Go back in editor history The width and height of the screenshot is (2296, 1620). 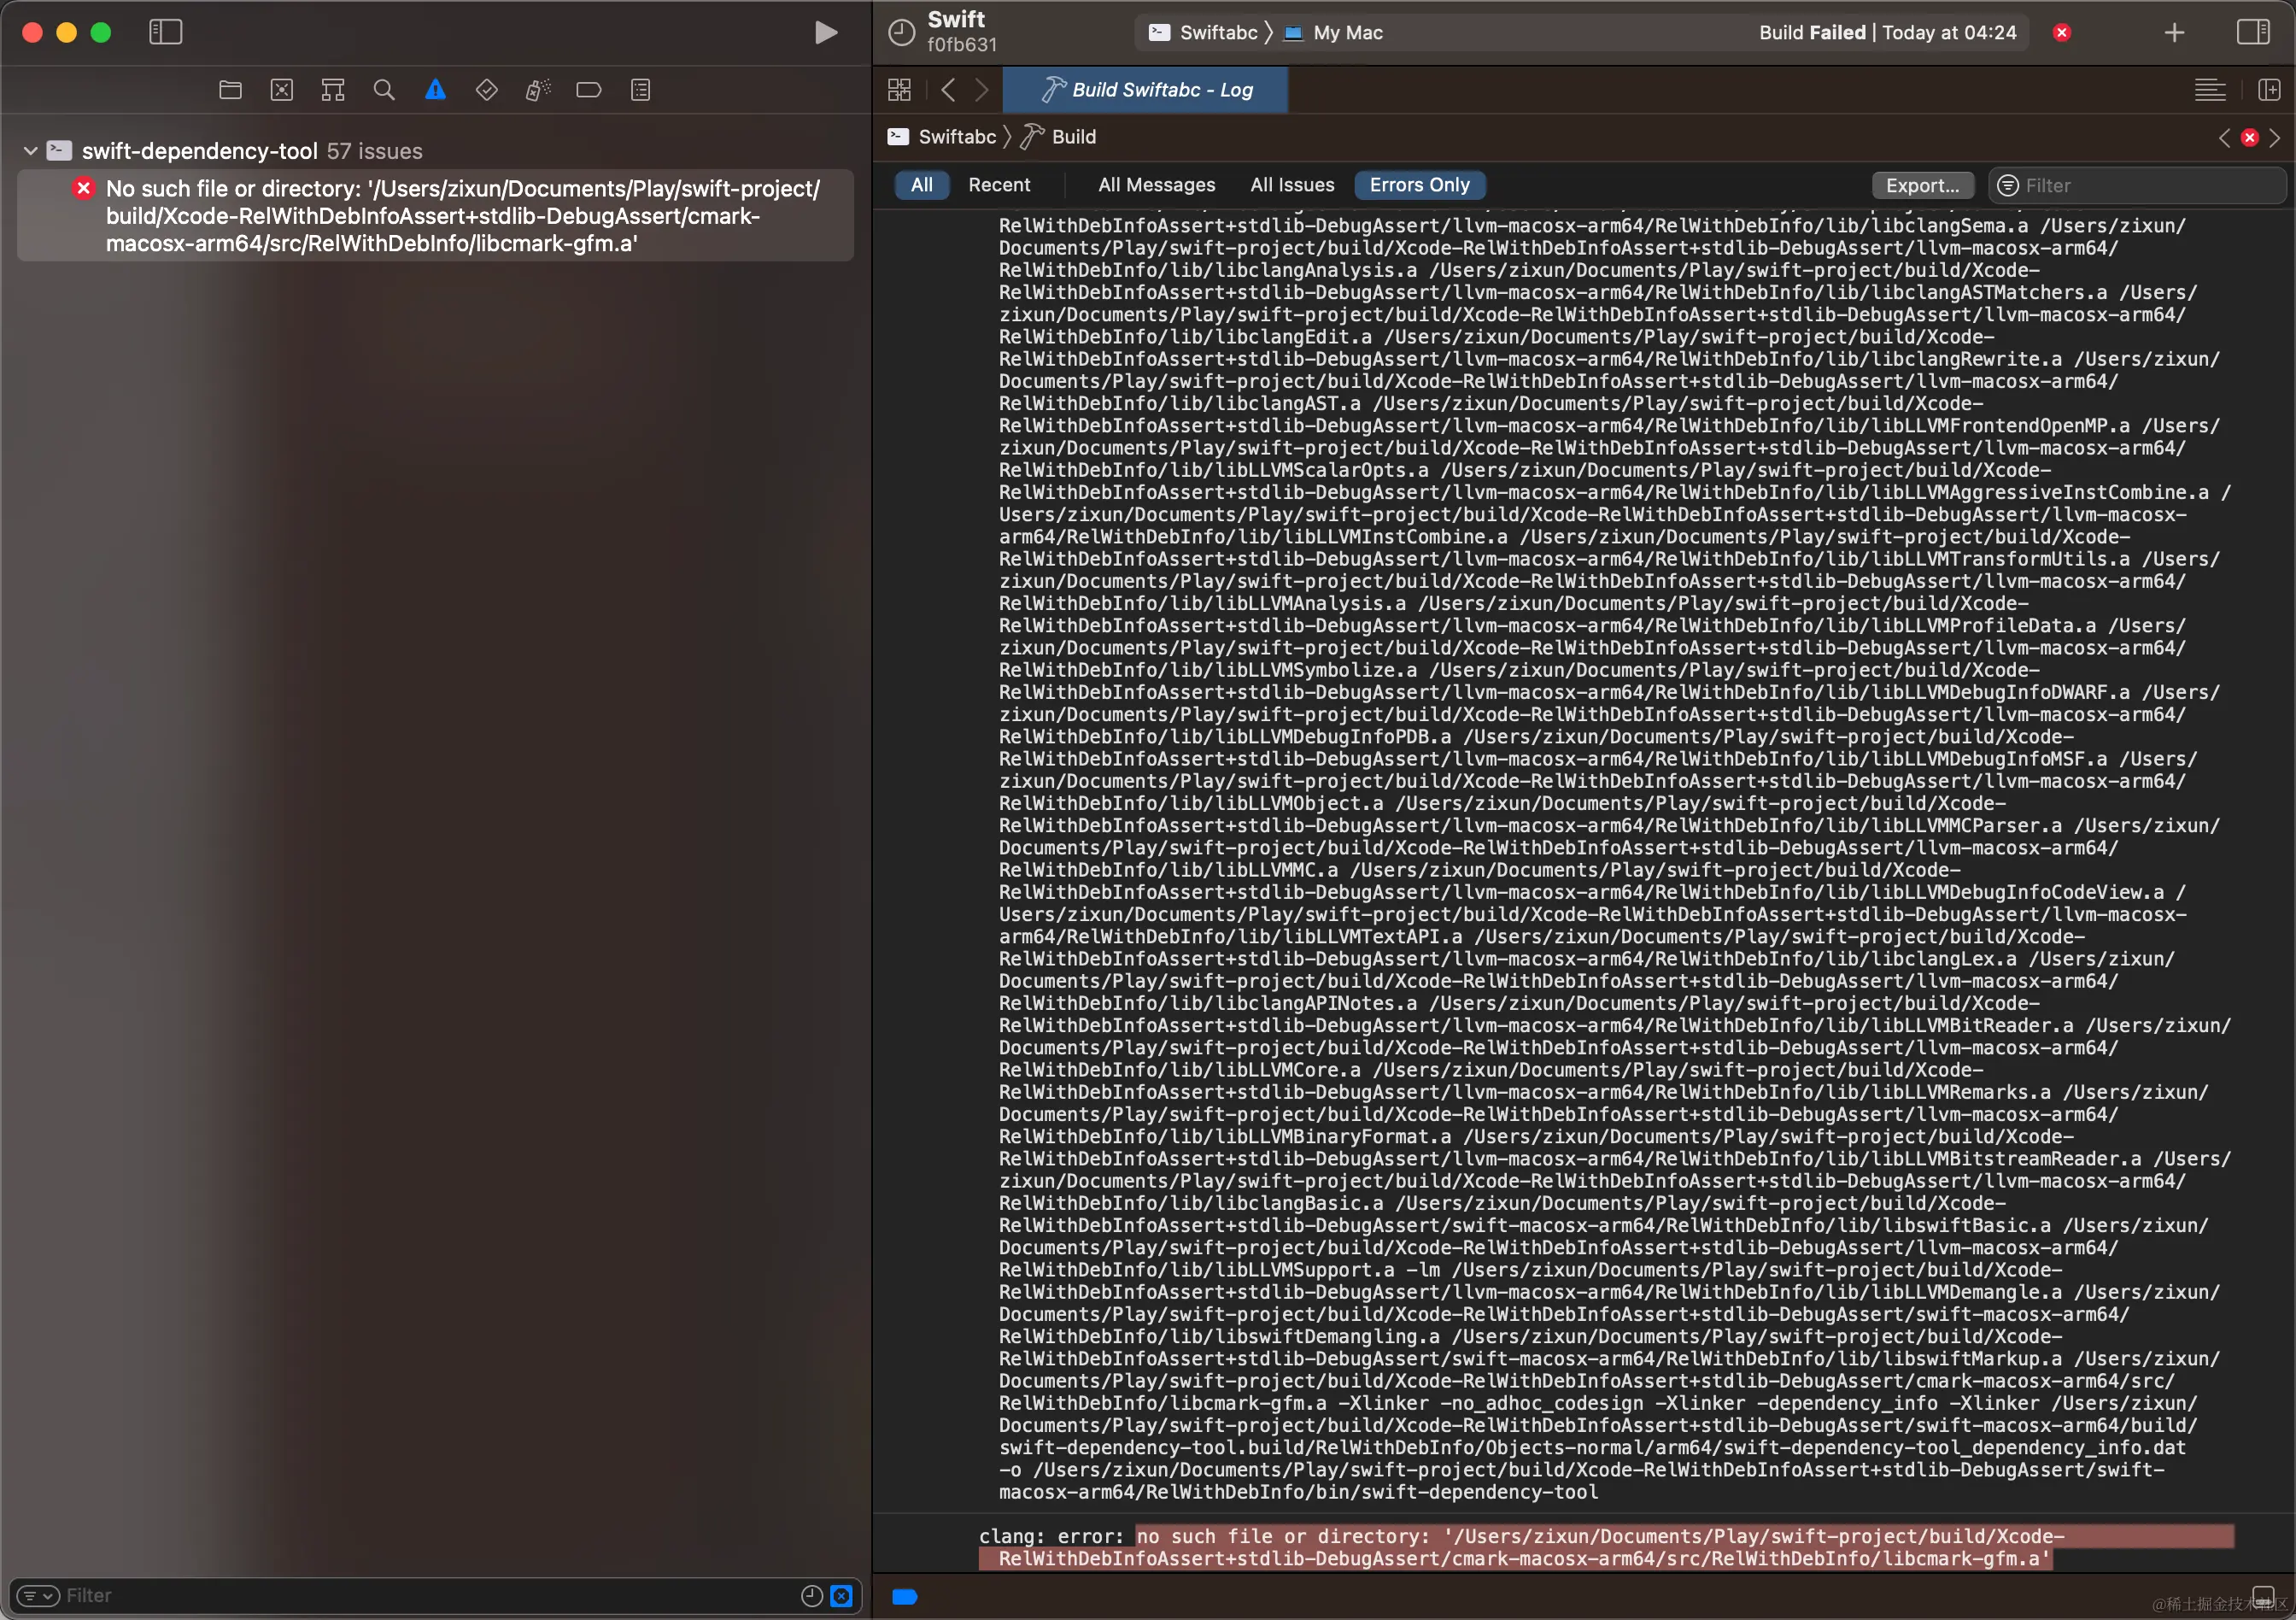pyautogui.click(x=948, y=90)
